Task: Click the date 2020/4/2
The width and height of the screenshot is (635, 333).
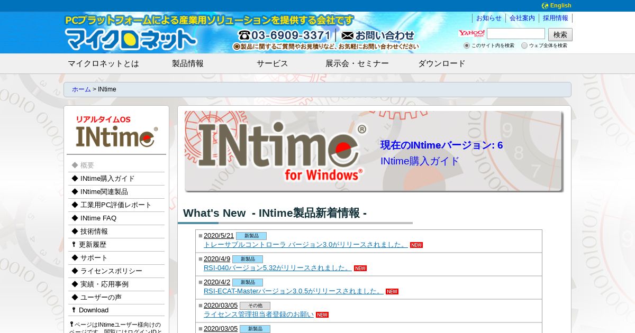Action: 217,282
